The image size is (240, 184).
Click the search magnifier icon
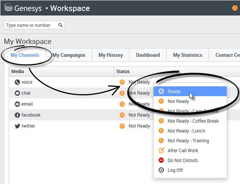pyautogui.click(x=61, y=25)
